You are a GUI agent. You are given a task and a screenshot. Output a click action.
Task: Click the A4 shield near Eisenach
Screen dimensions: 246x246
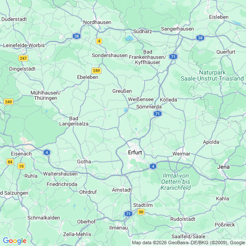click(47, 152)
